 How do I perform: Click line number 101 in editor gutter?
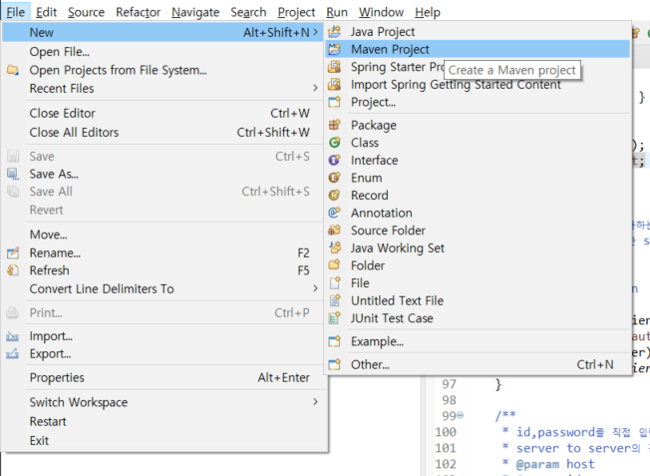click(x=446, y=448)
